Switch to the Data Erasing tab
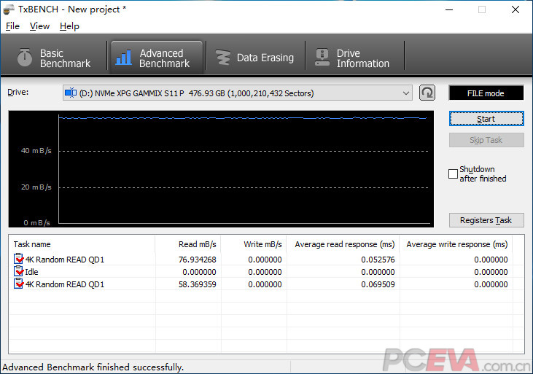This screenshot has height=374, width=533. point(254,58)
